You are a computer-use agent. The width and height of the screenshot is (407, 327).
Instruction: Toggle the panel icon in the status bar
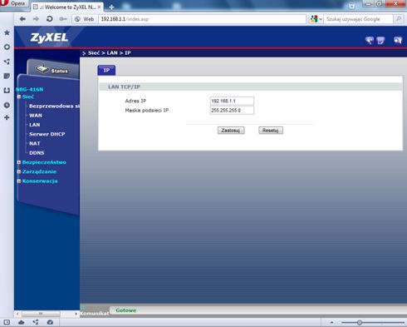7,322
